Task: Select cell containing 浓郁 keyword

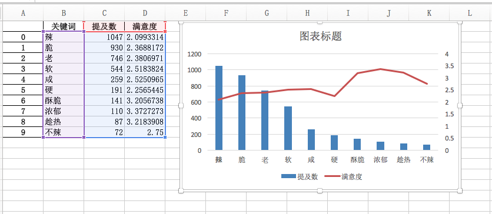Action: point(64,111)
